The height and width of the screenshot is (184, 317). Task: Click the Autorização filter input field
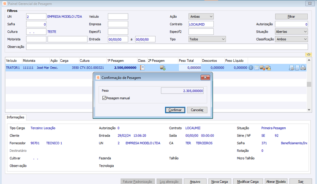pos(291,24)
